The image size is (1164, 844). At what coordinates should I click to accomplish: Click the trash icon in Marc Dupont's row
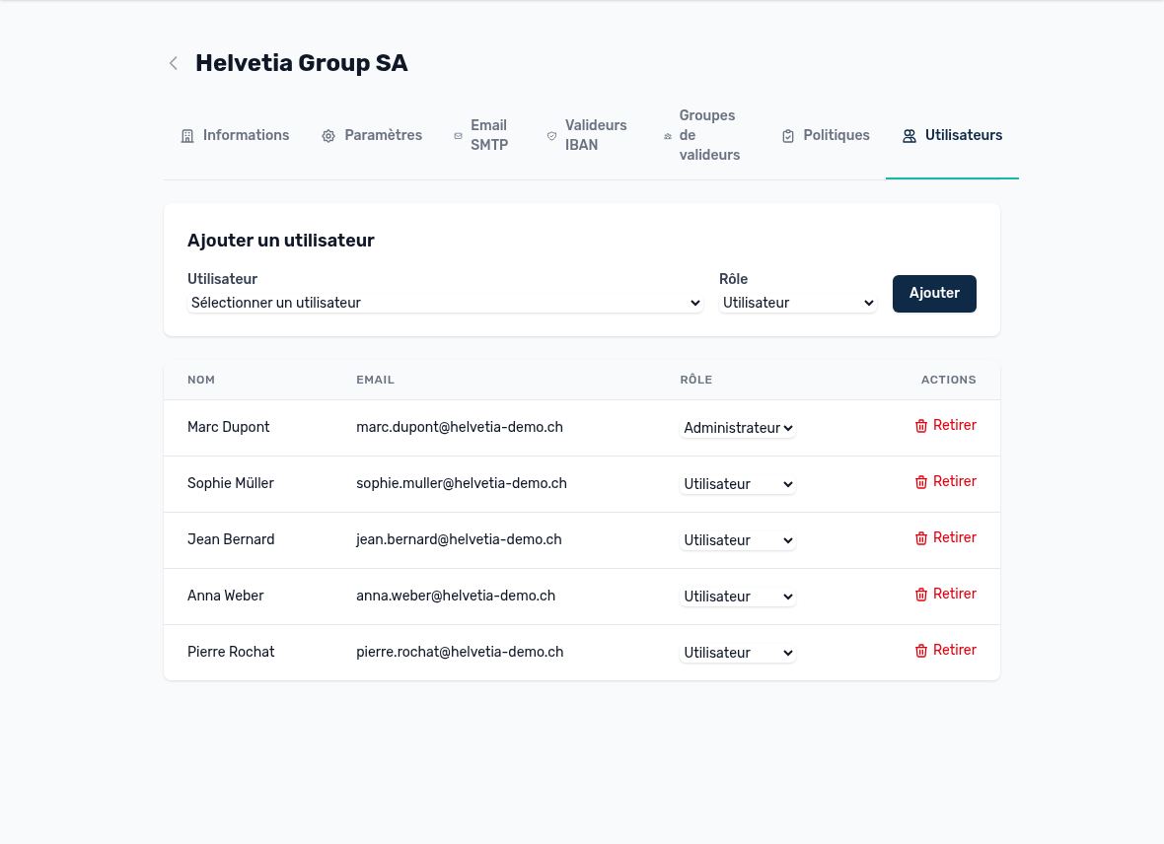(921, 426)
